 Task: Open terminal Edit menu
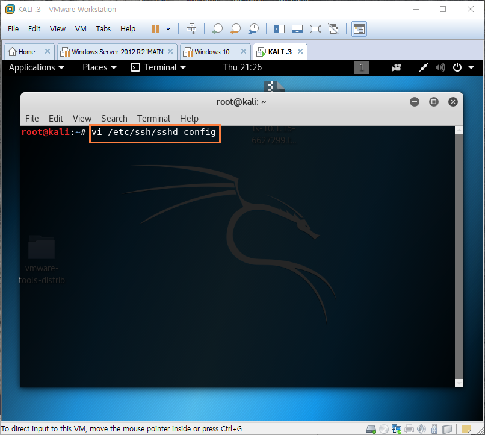point(56,119)
